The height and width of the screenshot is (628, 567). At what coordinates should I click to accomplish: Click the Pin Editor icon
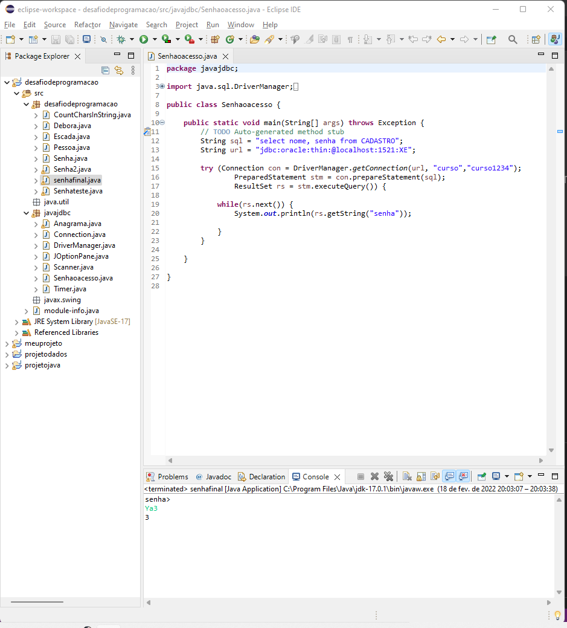(492, 39)
